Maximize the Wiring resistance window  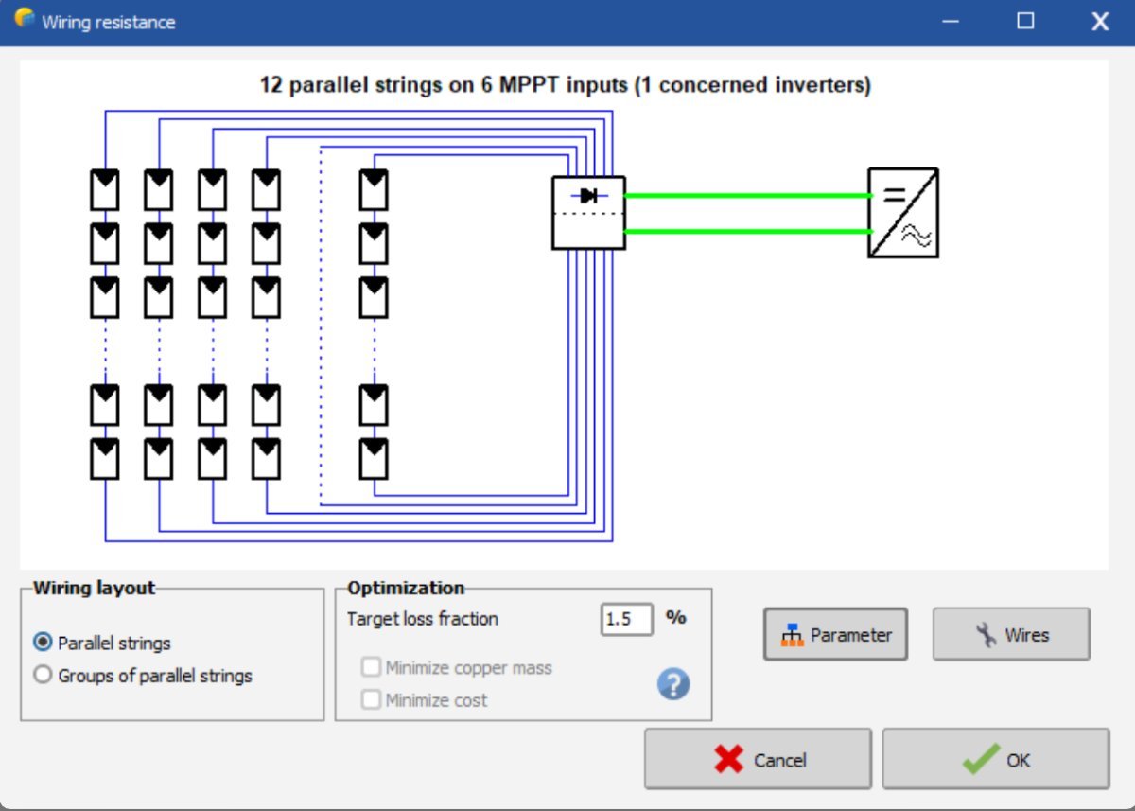coord(1025,21)
